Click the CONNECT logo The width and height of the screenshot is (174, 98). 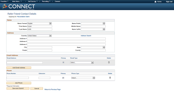(x=18, y=7)
